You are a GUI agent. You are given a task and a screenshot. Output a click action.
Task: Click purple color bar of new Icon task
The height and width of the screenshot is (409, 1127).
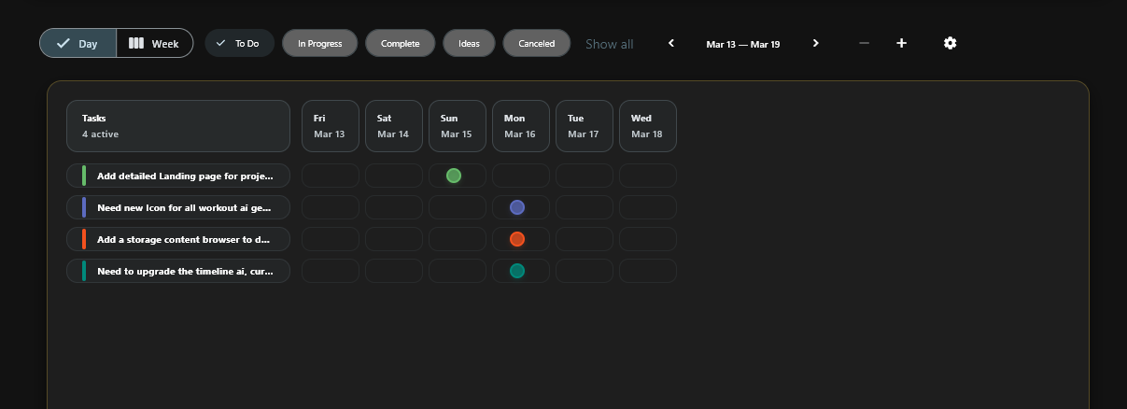tap(84, 207)
